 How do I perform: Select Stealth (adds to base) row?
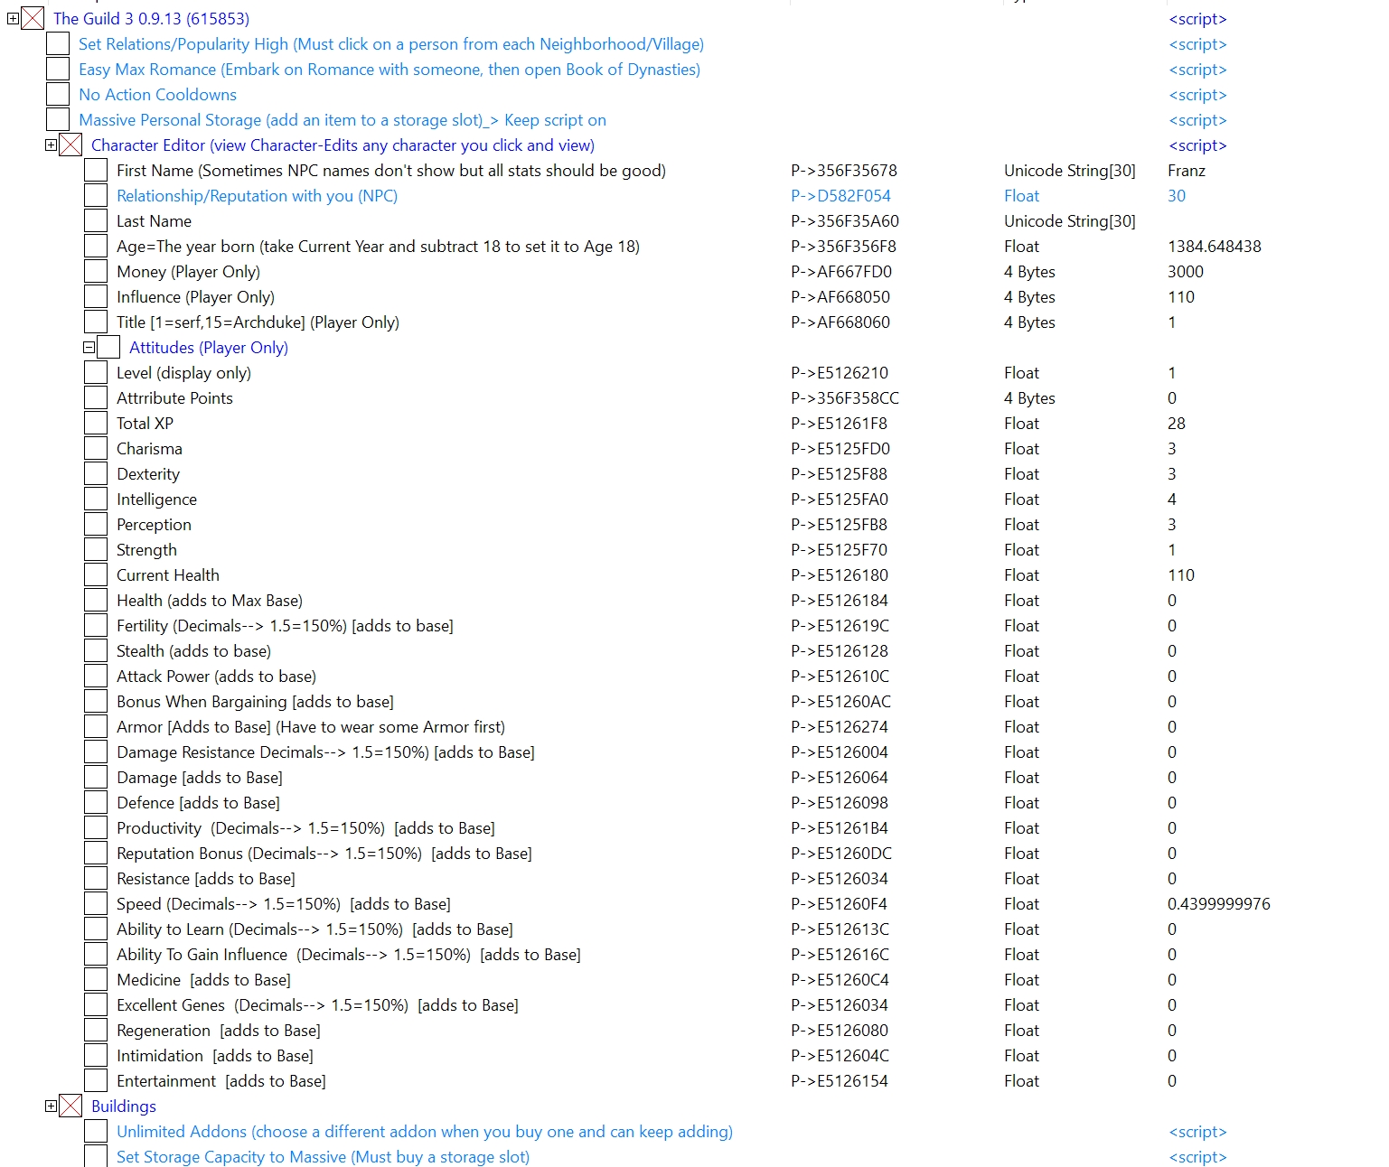tap(193, 650)
